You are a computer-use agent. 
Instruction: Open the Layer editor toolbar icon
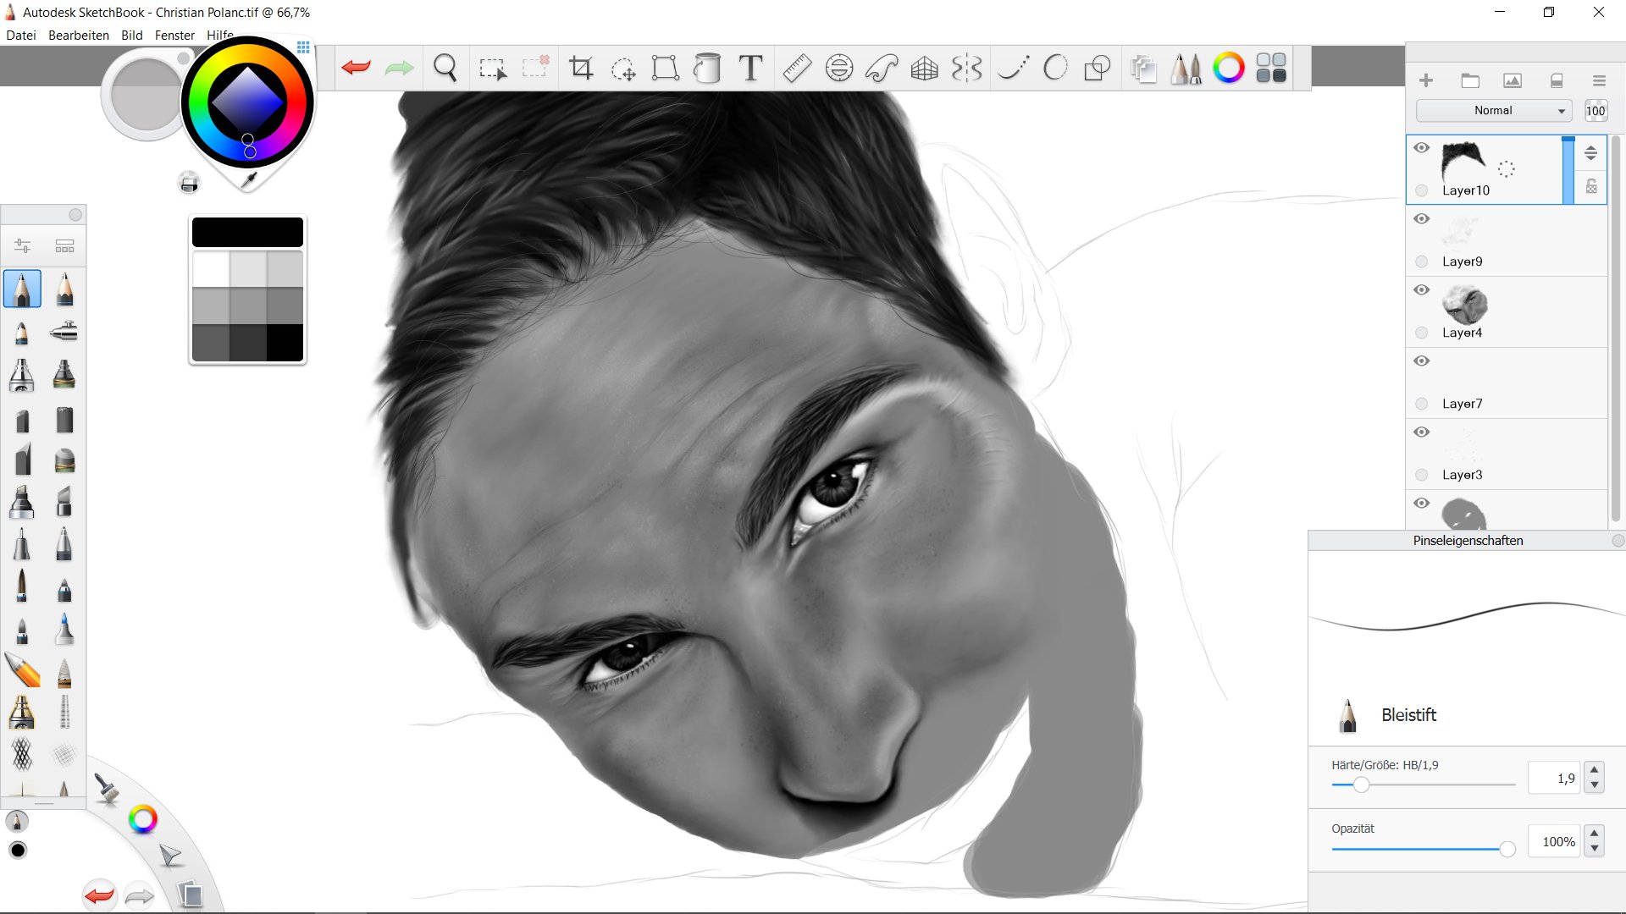1143,68
